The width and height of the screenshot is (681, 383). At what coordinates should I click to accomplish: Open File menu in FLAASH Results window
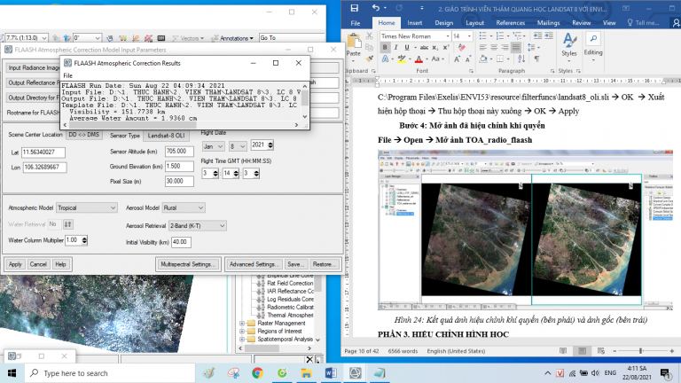tap(67, 75)
